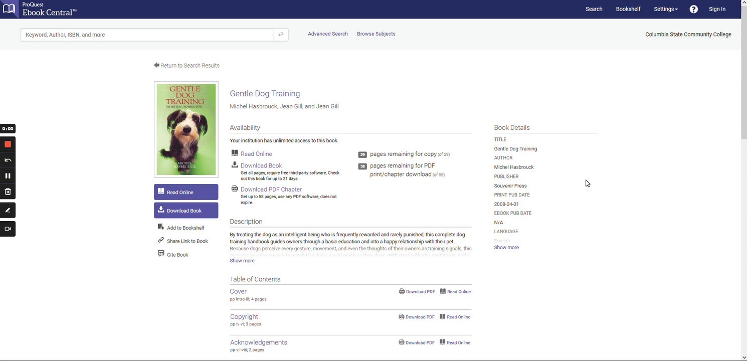Open the Settings dropdown menu
Image resolution: width=747 pixels, height=361 pixels.
pyautogui.click(x=666, y=9)
